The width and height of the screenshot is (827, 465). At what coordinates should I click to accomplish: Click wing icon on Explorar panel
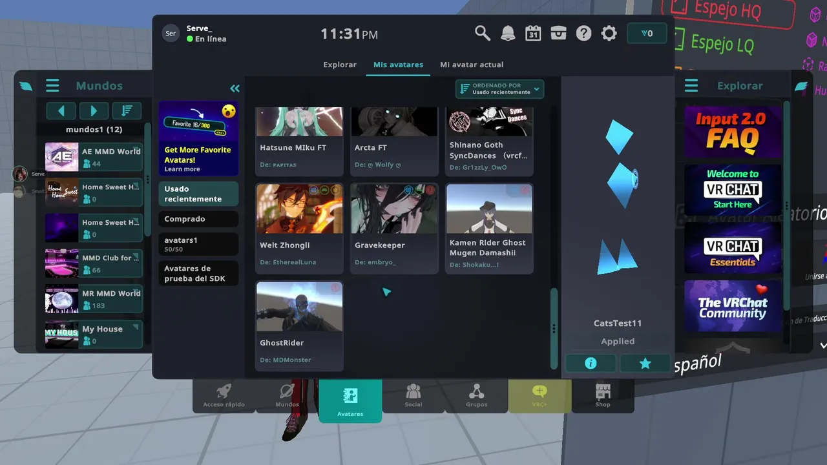tap(801, 86)
